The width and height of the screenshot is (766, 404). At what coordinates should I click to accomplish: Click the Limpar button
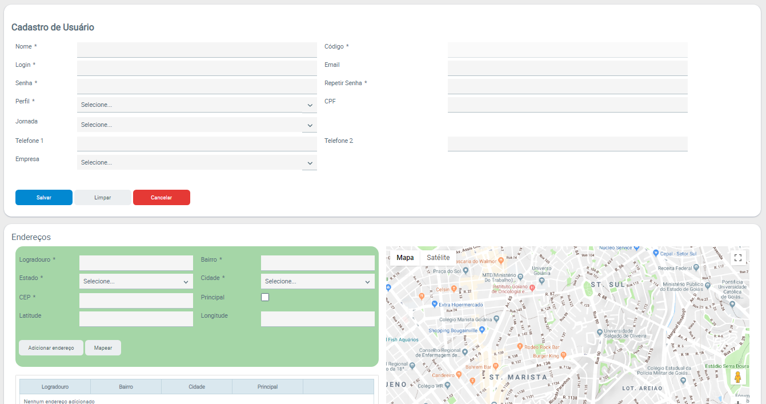click(x=103, y=197)
